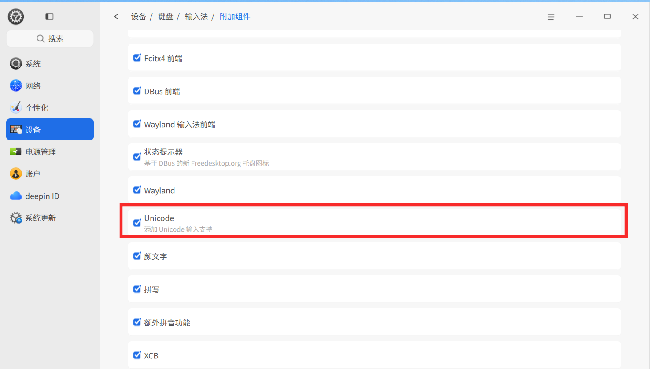This screenshot has height=369, width=650.
Task: Select 网络 in the sidebar
Action: point(50,85)
